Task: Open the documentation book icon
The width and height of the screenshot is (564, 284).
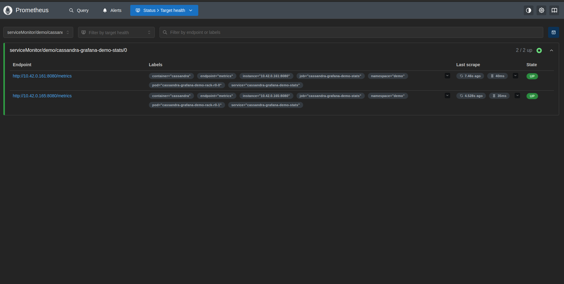Action: tap(554, 10)
